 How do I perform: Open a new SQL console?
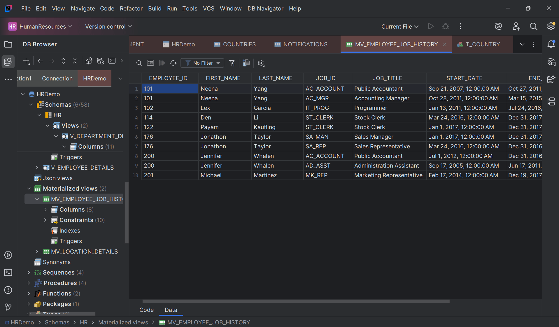pos(112,61)
